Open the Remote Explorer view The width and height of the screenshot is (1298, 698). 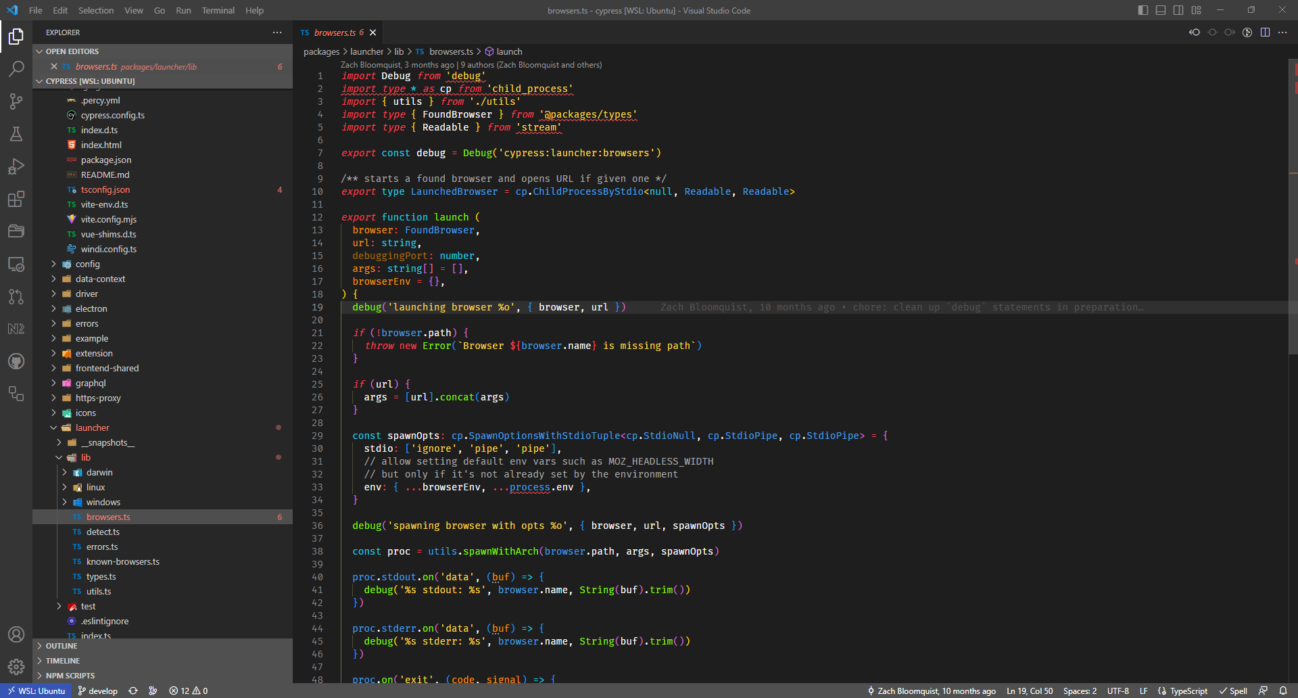click(x=16, y=264)
